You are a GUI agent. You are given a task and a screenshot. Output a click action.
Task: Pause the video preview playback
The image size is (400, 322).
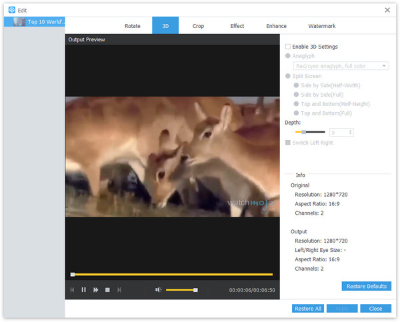tap(84, 290)
